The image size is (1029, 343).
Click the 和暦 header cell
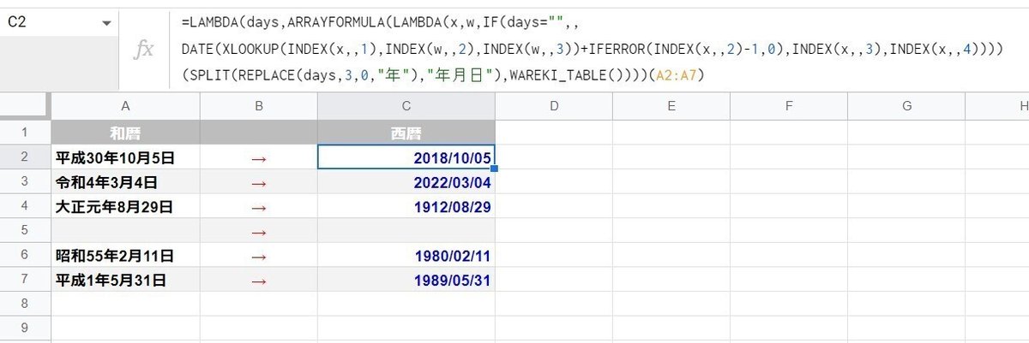[126, 133]
